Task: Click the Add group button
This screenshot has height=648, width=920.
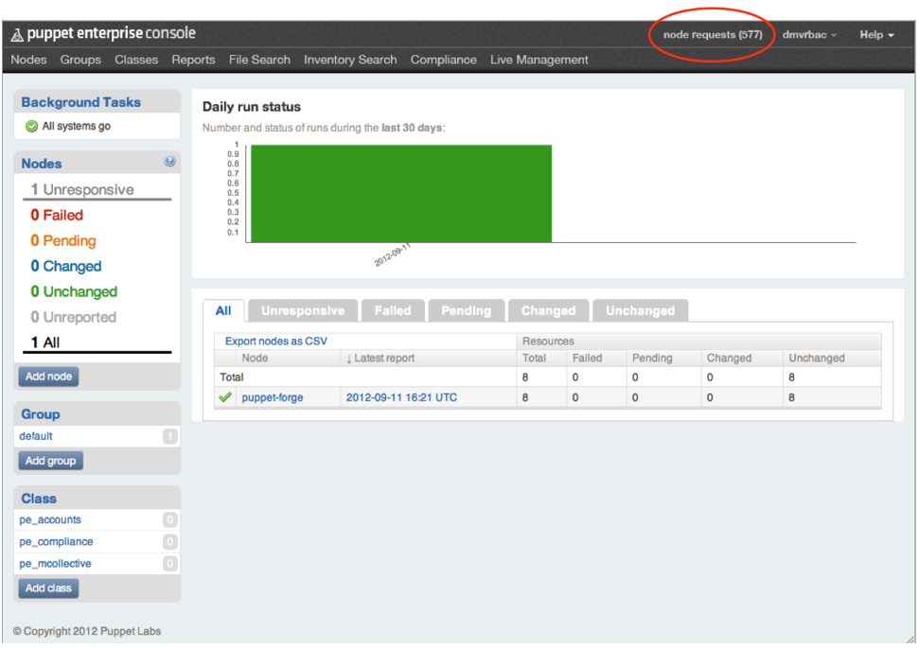Action: coord(50,461)
